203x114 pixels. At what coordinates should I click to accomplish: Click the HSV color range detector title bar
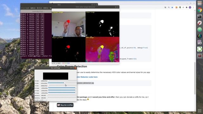85,7
